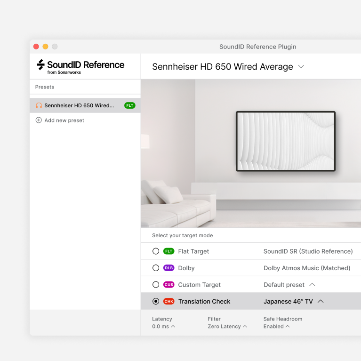Click the Dolby label
Image resolution: width=361 pixels, height=361 pixels.
186,268
